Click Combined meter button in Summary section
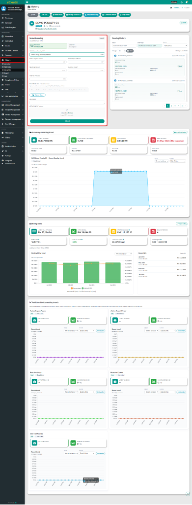Image resolution: width=192 pixels, height=505 pixels. 180,132
